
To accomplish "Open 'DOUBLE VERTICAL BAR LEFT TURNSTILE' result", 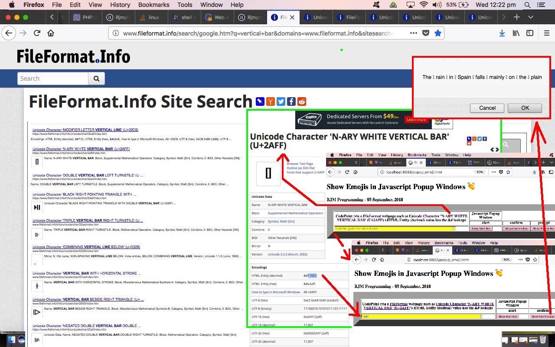I will (88, 175).
